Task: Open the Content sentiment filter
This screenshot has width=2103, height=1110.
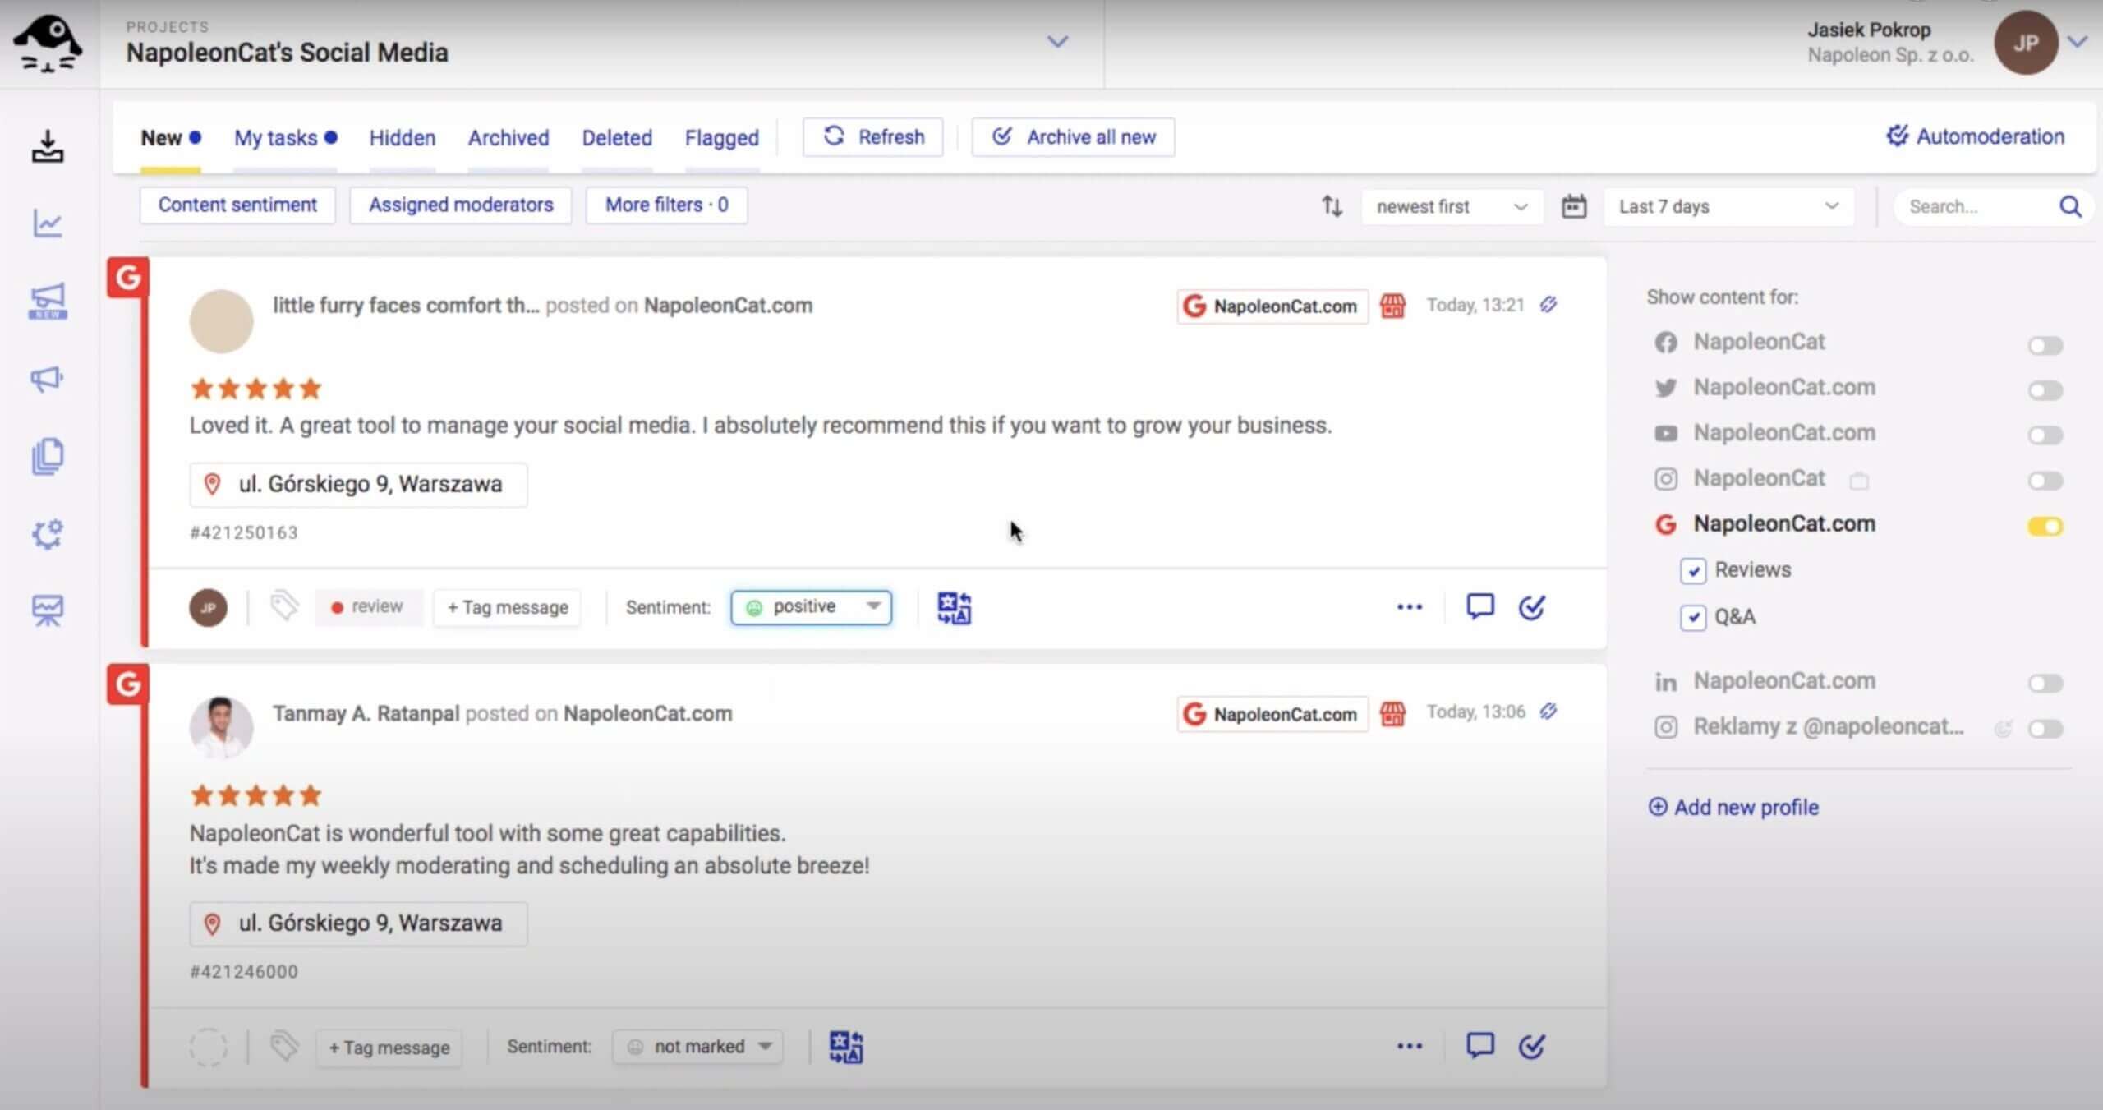Action: 237,205
